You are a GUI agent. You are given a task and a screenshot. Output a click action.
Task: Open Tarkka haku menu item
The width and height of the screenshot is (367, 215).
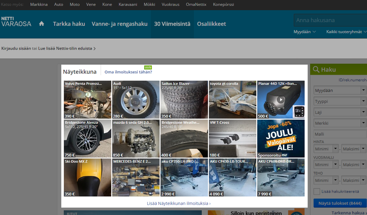pos(69,24)
